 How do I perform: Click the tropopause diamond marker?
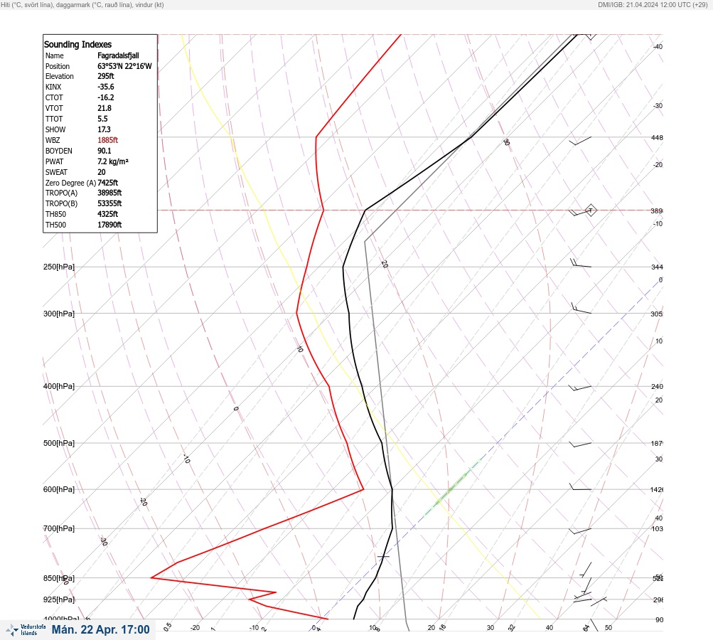(x=590, y=210)
